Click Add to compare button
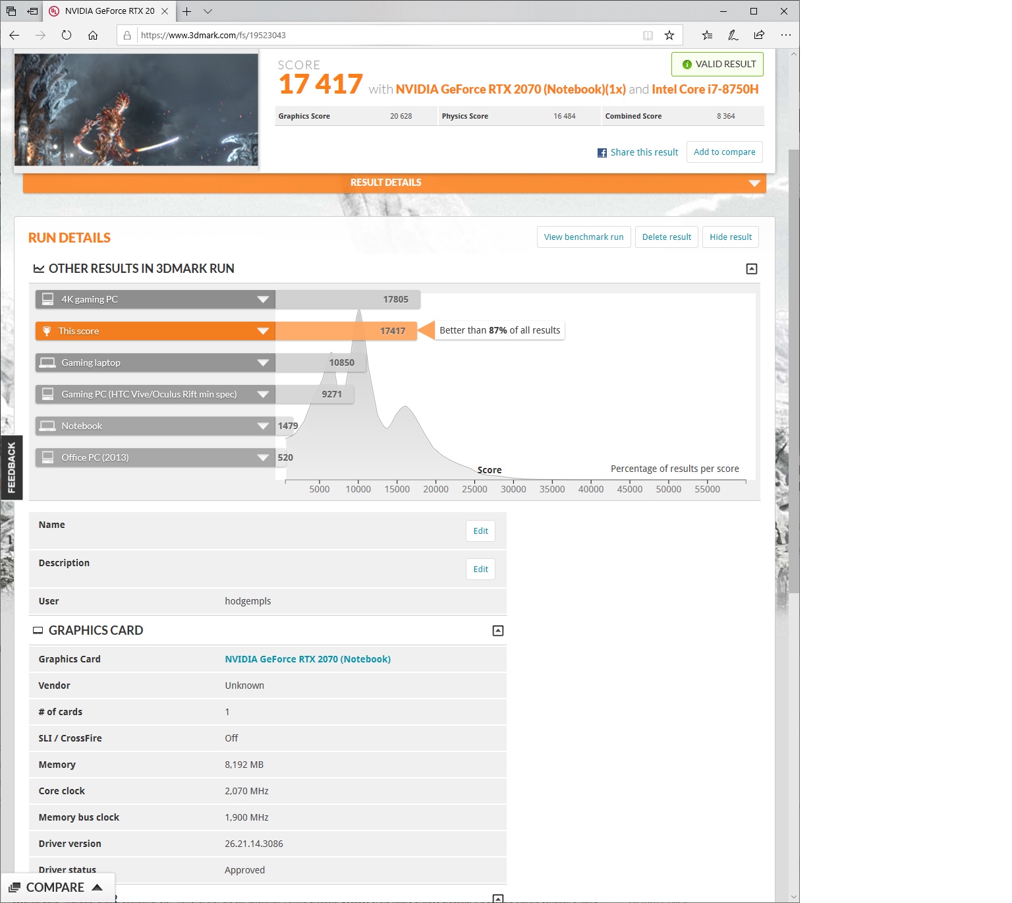1012x903 pixels. click(725, 152)
